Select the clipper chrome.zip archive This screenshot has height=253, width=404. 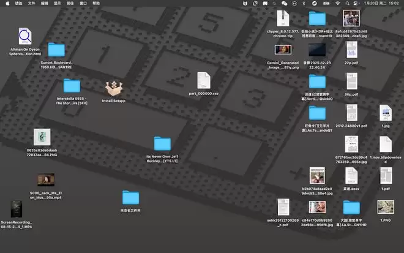282,18
